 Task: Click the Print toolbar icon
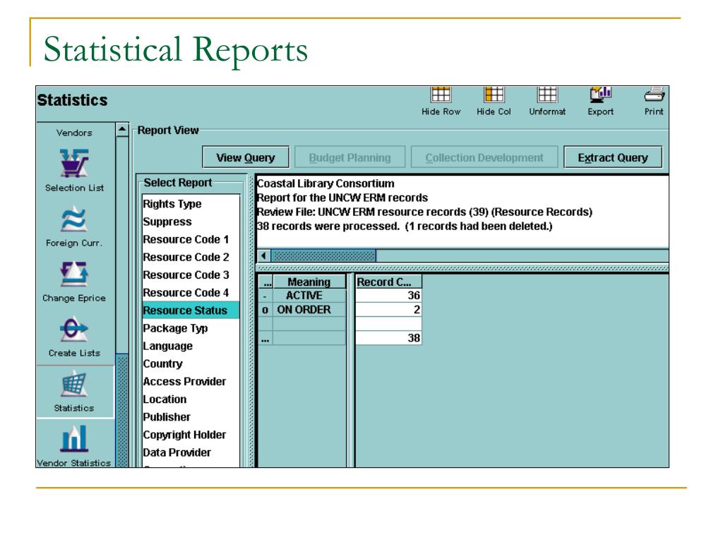pyautogui.click(x=654, y=95)
